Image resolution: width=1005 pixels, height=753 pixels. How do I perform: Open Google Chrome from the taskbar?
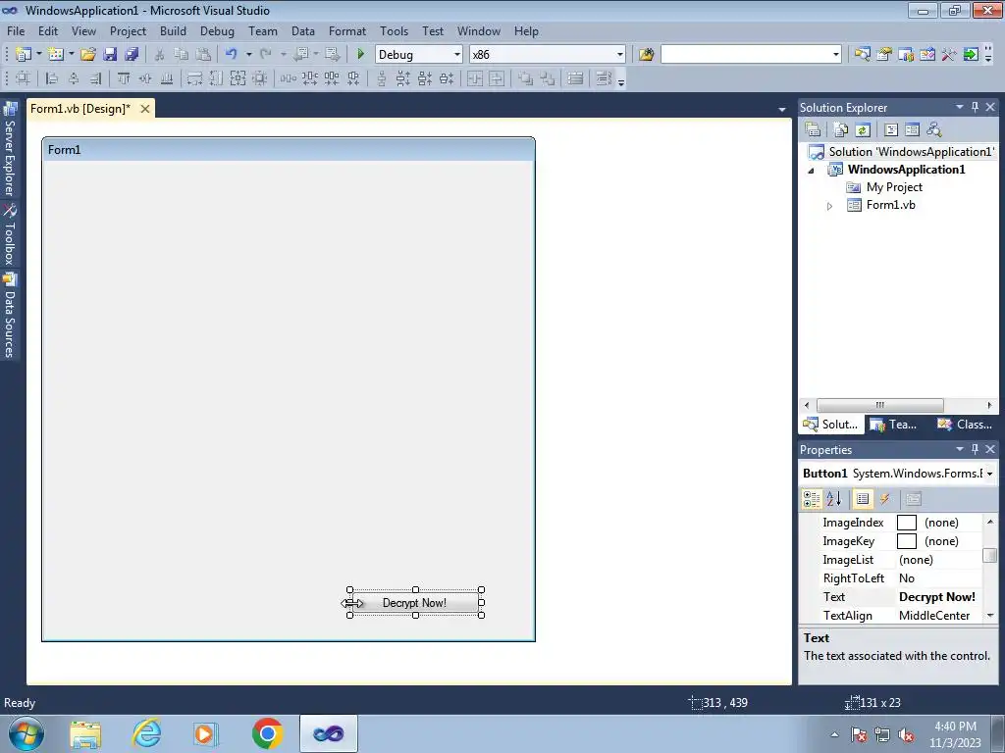pyautogui.click(x=267, y=733)
